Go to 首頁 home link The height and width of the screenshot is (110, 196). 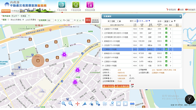coord(181,10)
